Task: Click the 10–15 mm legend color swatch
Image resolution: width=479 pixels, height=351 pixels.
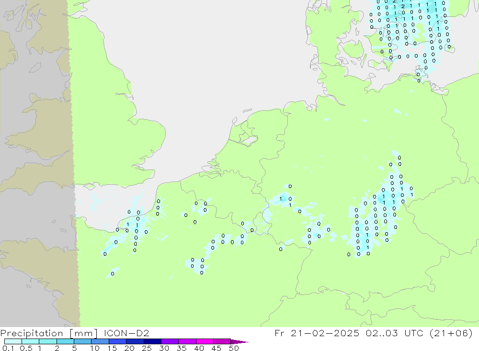Action: pyautogui.click(x=100, y=341)
